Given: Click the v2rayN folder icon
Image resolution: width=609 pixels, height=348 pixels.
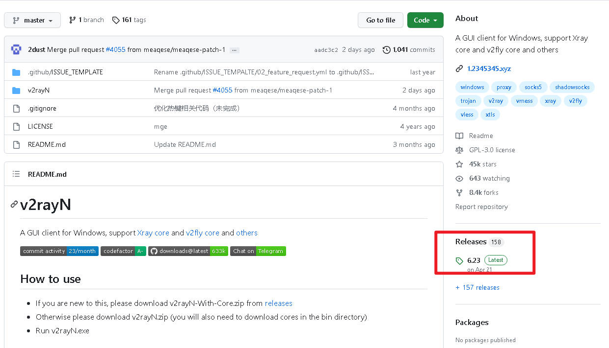Looking at the screenshot, I should coord(16,91).
